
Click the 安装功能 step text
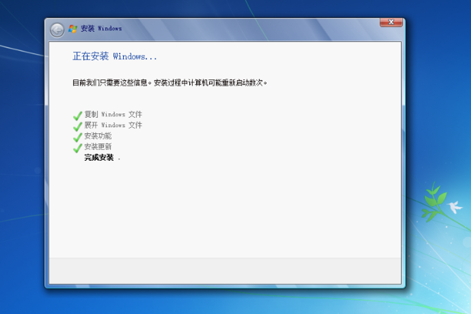click(x=98, y=136)
